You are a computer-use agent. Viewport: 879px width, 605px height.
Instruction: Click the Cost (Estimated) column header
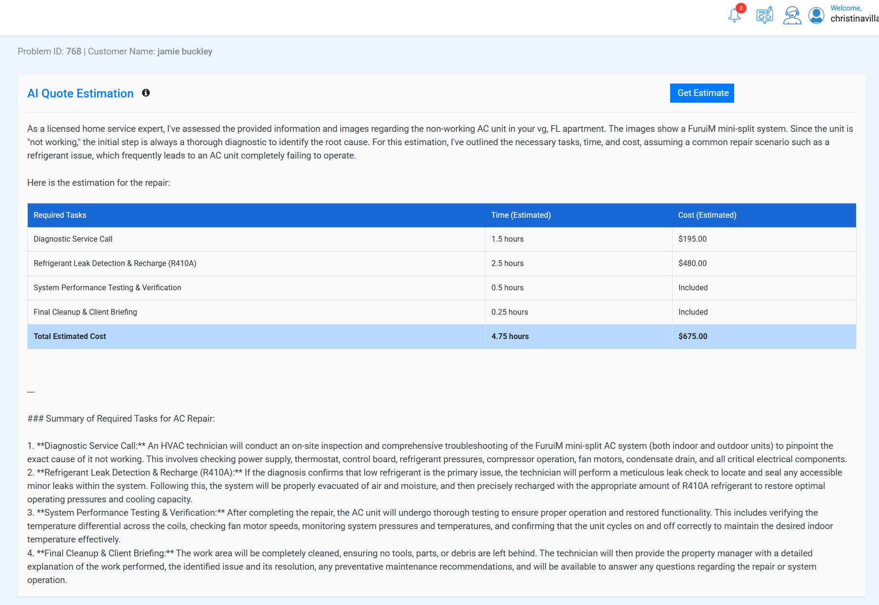[x=707, y=215]
